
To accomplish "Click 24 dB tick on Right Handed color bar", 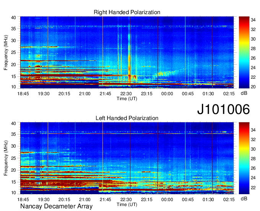I will click(x=253, y=68).
